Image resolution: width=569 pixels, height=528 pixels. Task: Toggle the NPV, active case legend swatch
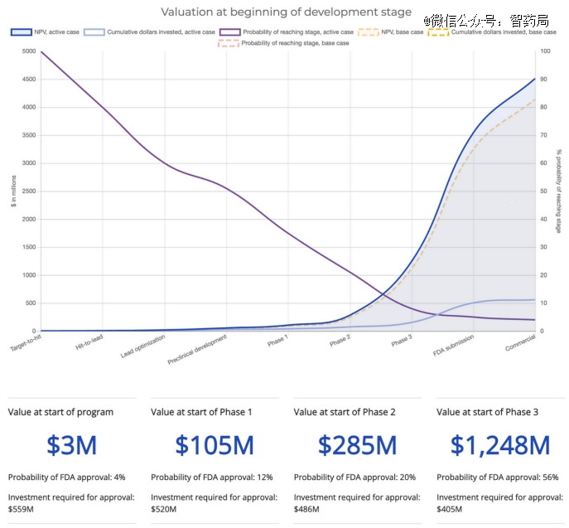click(22, 32)
